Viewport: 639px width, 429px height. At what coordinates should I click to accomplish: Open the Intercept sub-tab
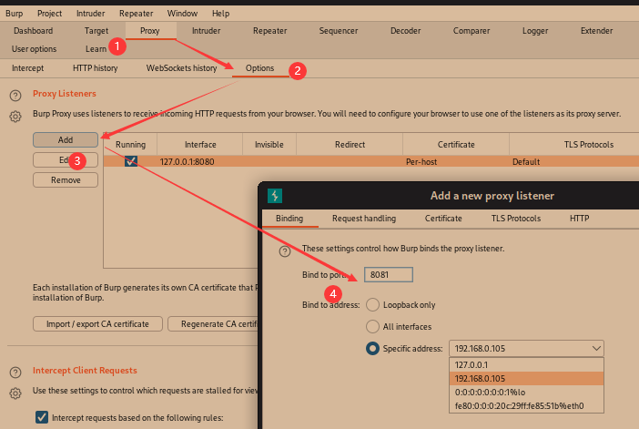pos(27,68)
